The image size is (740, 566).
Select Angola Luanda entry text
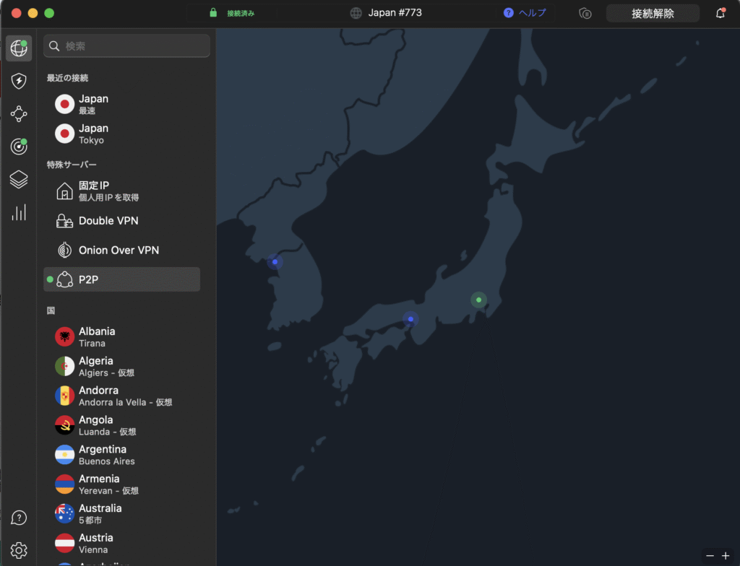point(108,425)
